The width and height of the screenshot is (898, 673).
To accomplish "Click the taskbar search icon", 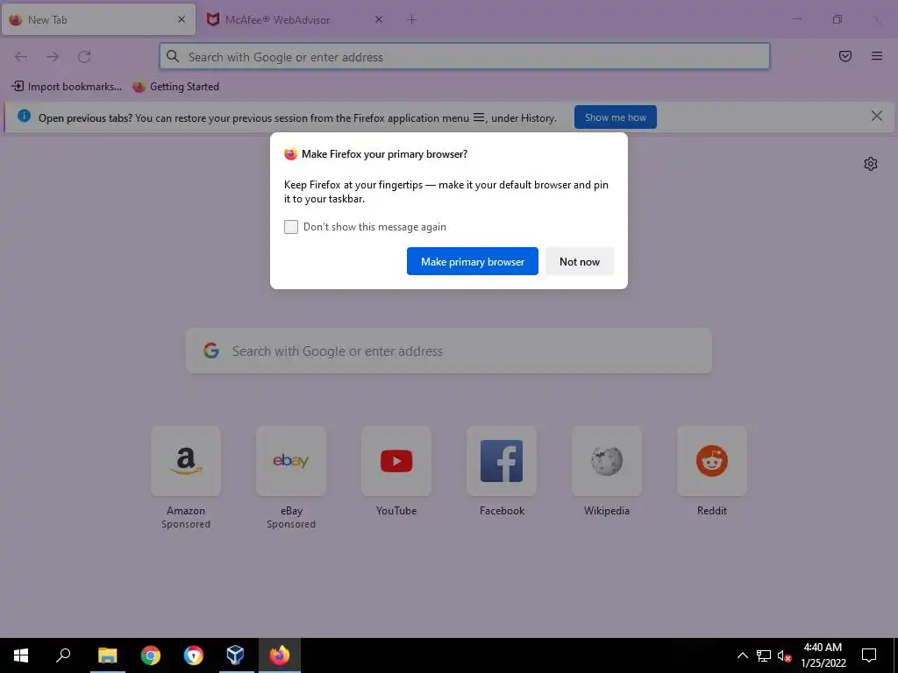I will 63,655.
